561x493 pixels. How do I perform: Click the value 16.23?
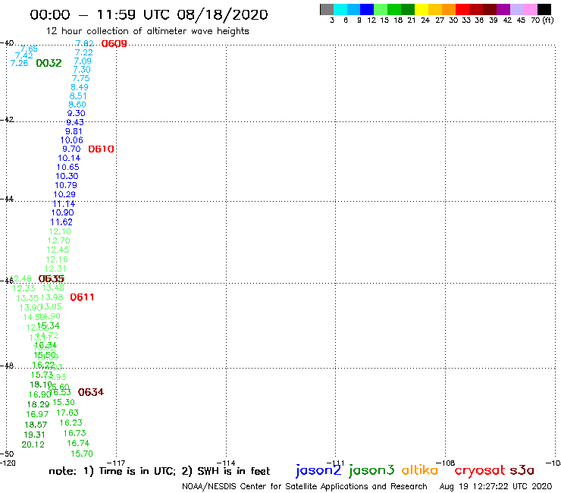pos(71,422)
